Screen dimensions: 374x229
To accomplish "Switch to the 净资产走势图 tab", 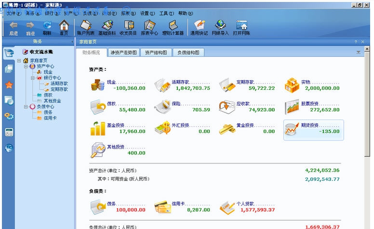I will [x=123, y=53].
